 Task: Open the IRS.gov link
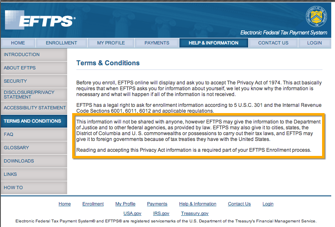tap(161, 213)
